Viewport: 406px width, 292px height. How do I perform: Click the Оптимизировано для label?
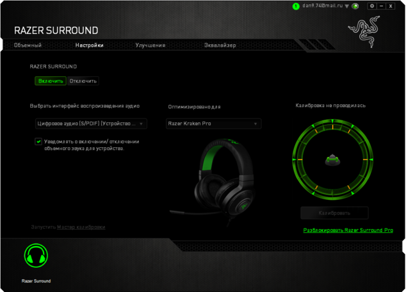click(x=194, y=107)
